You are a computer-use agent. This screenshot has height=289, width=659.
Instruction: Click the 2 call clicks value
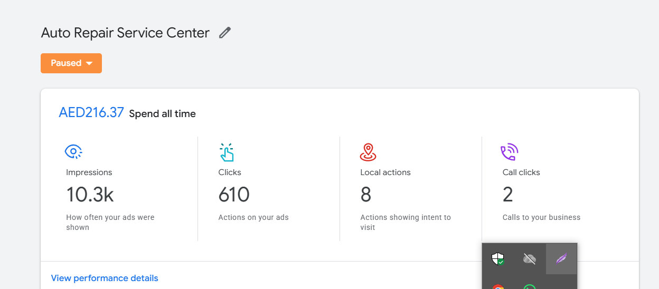508,195
